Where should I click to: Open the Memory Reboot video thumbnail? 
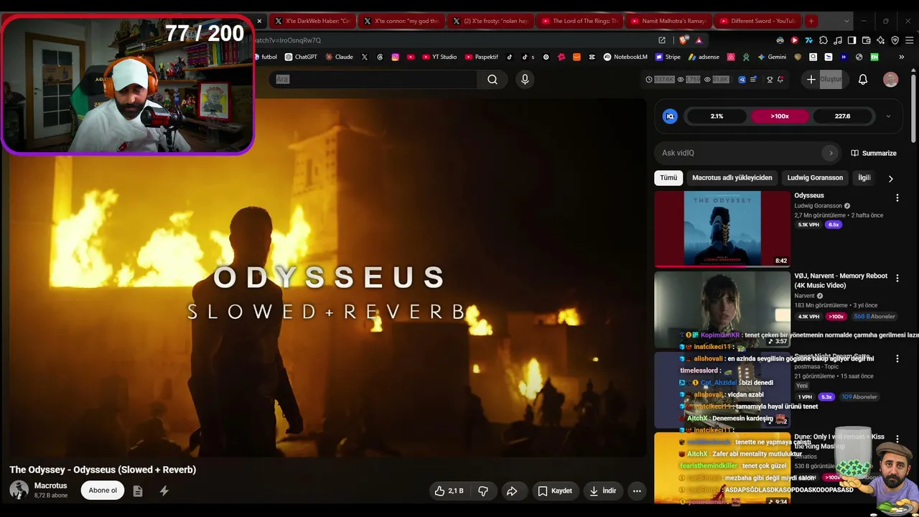click(x=722, y=309)
